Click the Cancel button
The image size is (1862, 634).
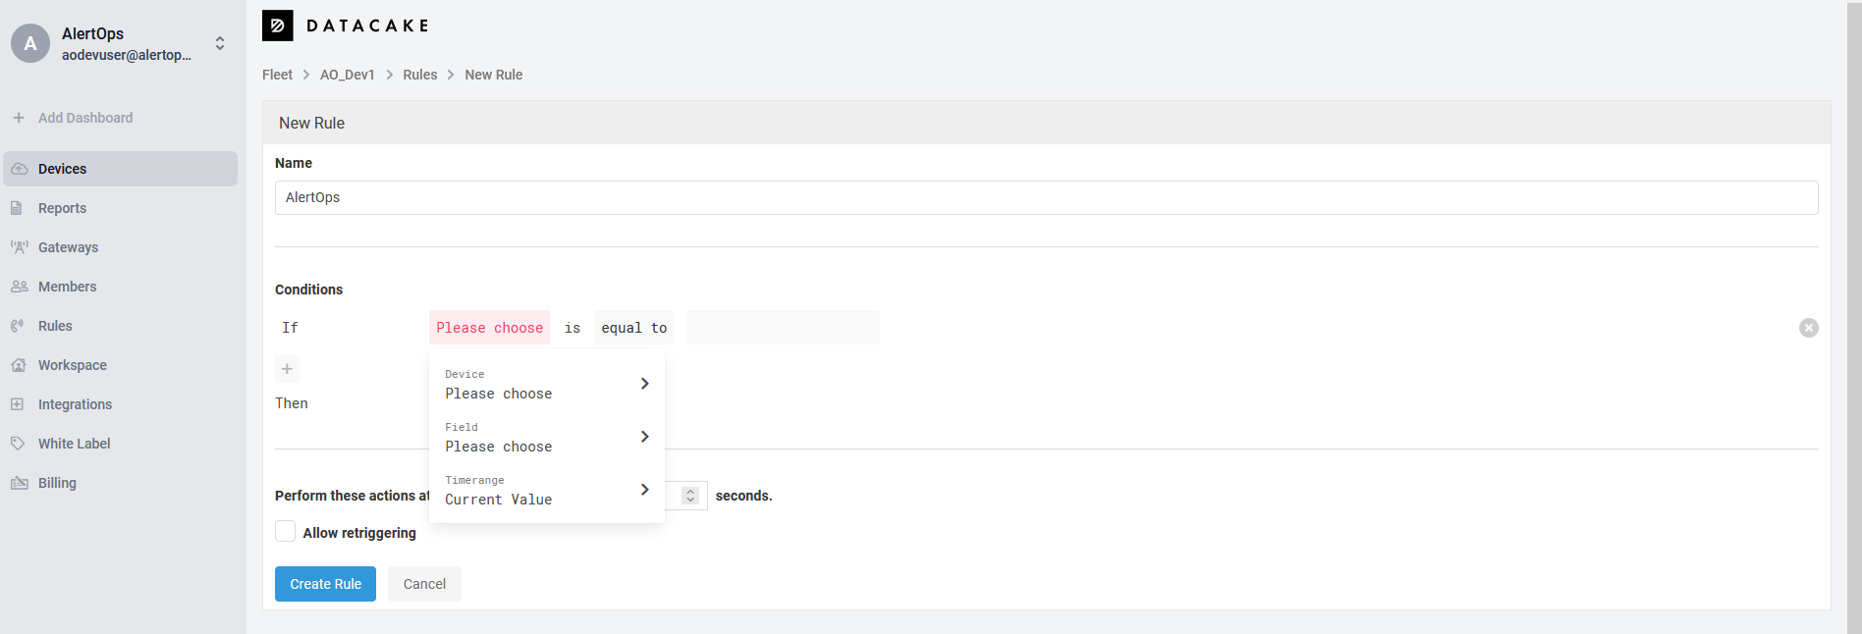(x=424, y=584)
